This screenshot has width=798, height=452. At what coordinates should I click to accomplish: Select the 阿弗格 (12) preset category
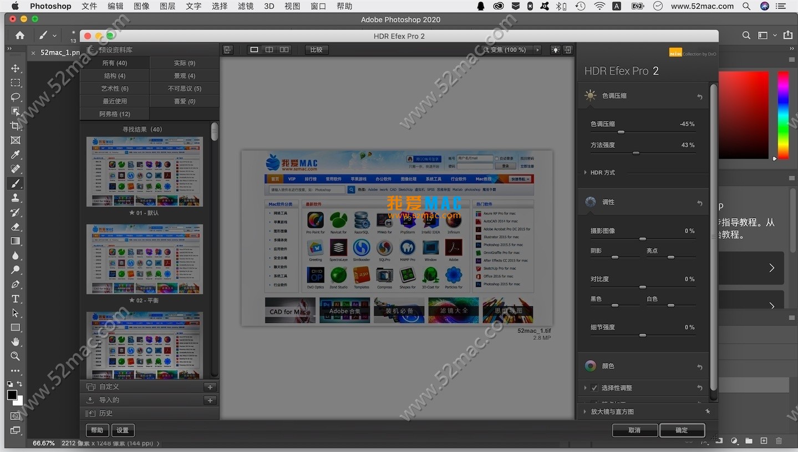click(x=115, y=114)
